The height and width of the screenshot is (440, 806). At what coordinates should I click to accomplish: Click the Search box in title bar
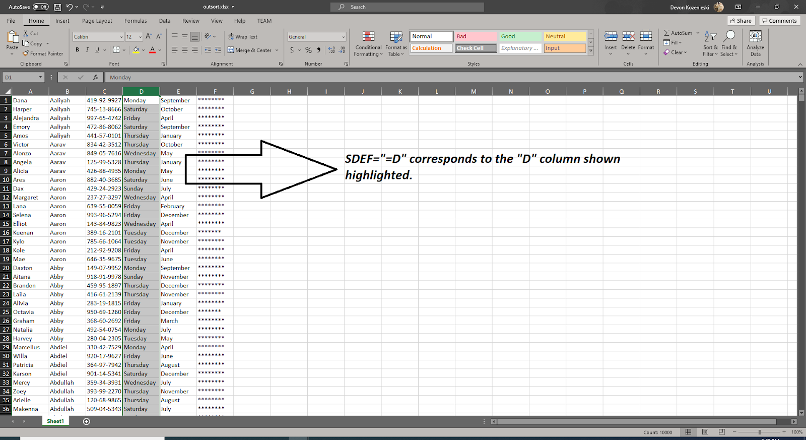pyautogui.click(x=407, y=7)
